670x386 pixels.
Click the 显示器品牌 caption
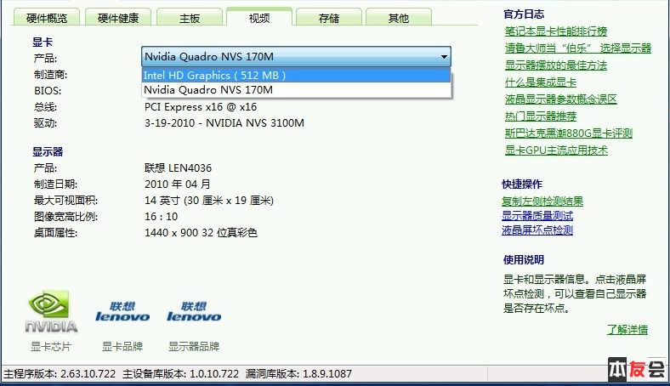point(194,347)
